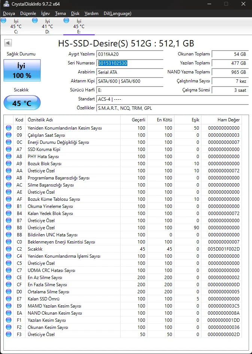Click status icon for Silme Başarısızlığı Sayısı
This screenshot has height=354, width=252.
9,185
